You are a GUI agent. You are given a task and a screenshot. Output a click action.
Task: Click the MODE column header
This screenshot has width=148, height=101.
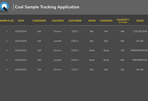(x=92, y=21)
